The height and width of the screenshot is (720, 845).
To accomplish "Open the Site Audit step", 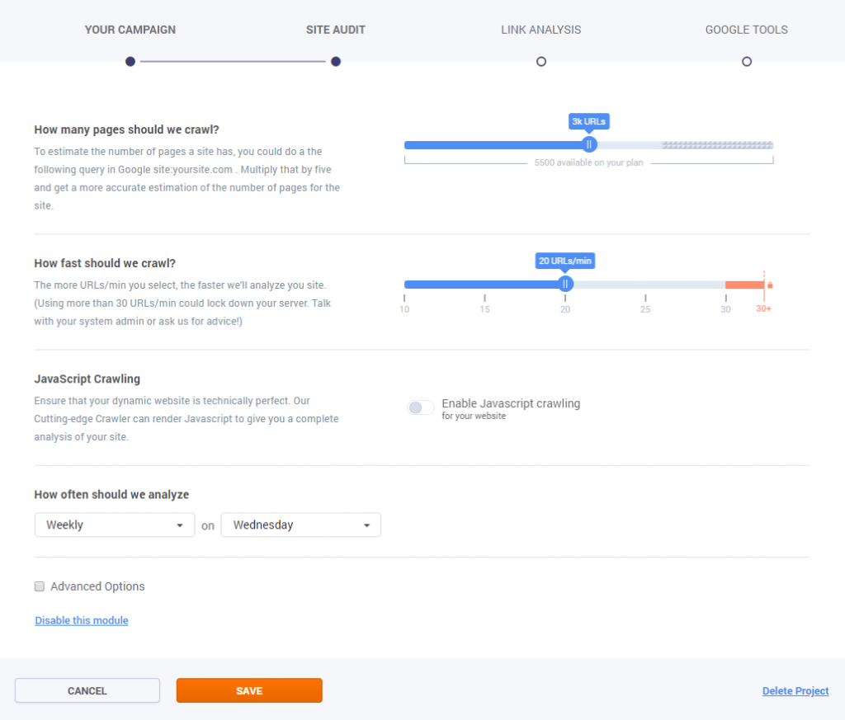I will click(x=335, y=30).
